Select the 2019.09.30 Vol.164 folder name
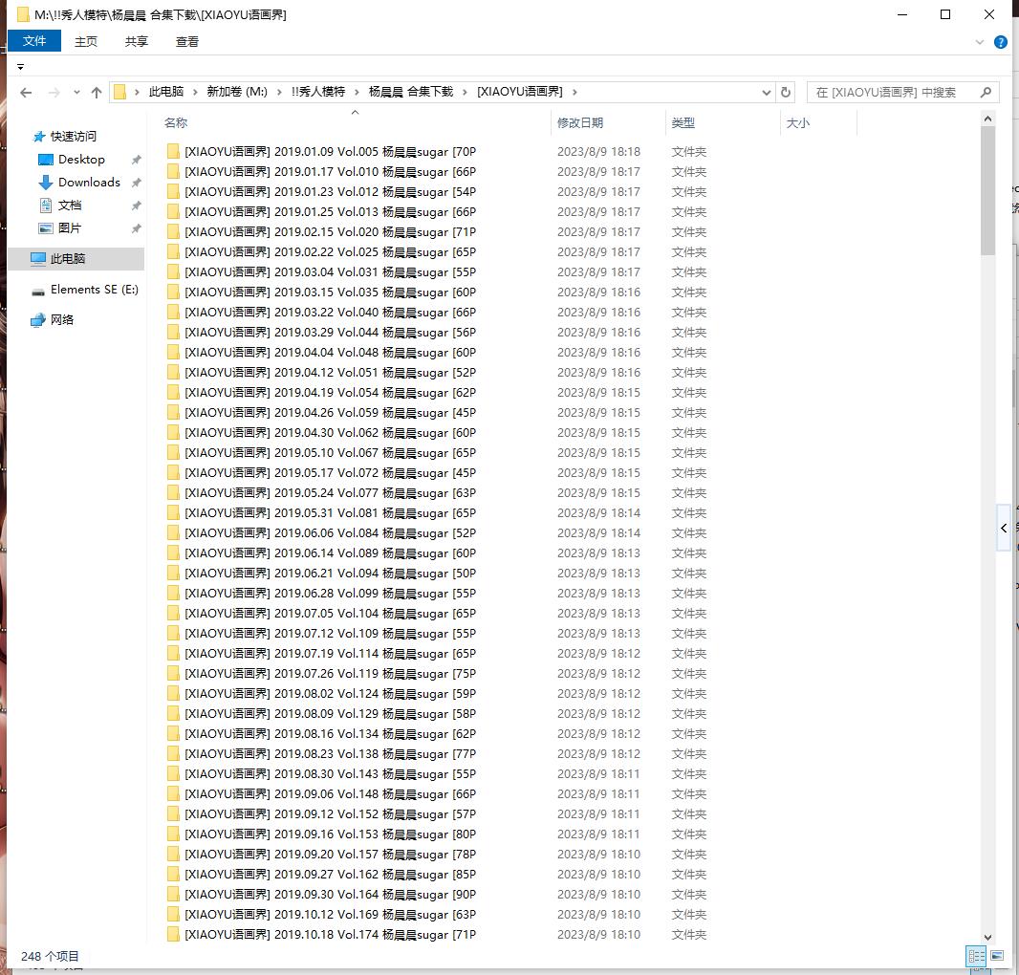The height and width of the screenshot is (975, 1019). pos(330,895)
